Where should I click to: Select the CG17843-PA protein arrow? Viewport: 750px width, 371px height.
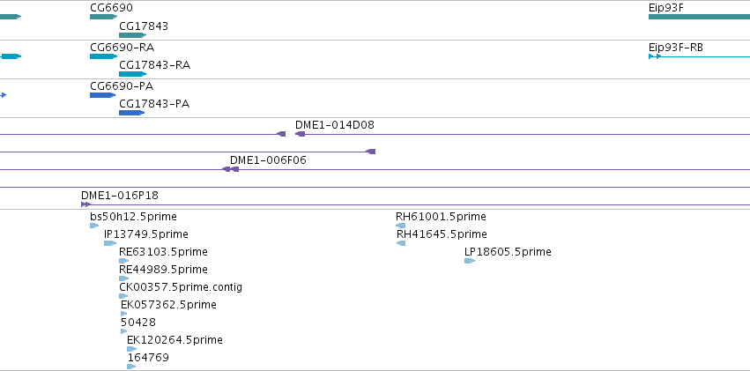(x=131, y=113)
